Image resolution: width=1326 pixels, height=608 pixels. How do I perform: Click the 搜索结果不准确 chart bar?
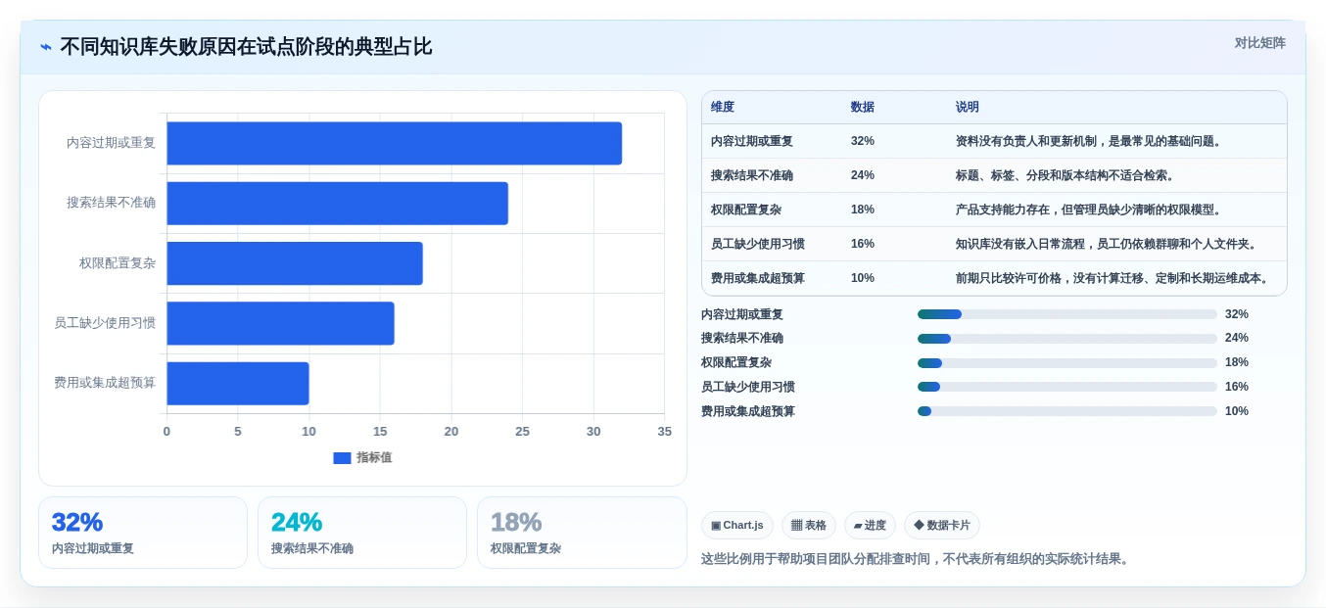(337, 204)
